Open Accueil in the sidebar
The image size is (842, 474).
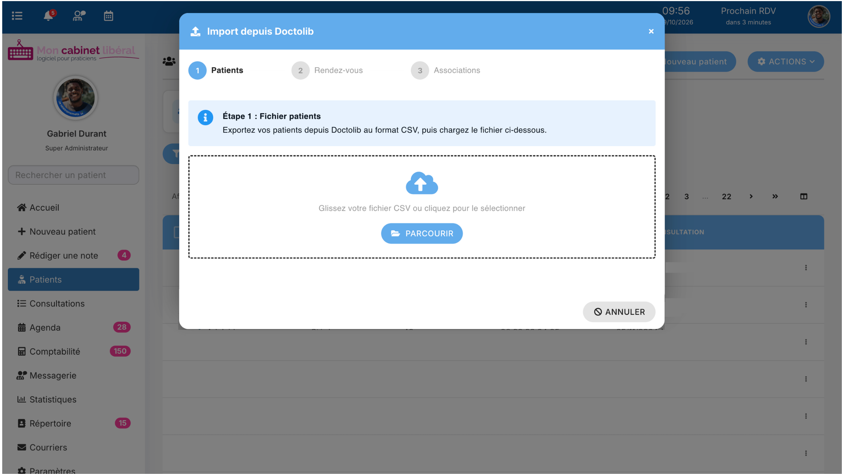point(73,207)
